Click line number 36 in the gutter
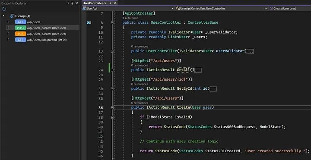The image size is (311, 160). [101, 108]
